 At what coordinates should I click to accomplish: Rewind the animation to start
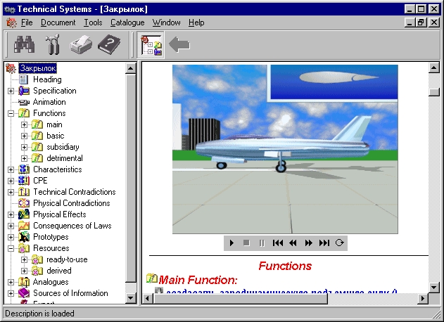pos(278,243)
